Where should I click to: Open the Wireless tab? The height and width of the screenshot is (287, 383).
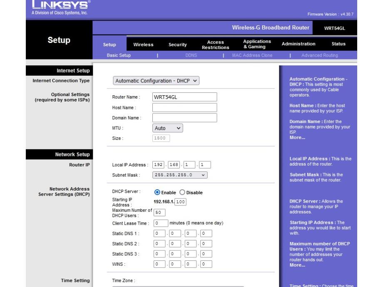coord(143,45)
